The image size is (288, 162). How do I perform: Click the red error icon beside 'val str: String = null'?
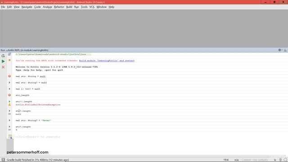tap(9, 76)
